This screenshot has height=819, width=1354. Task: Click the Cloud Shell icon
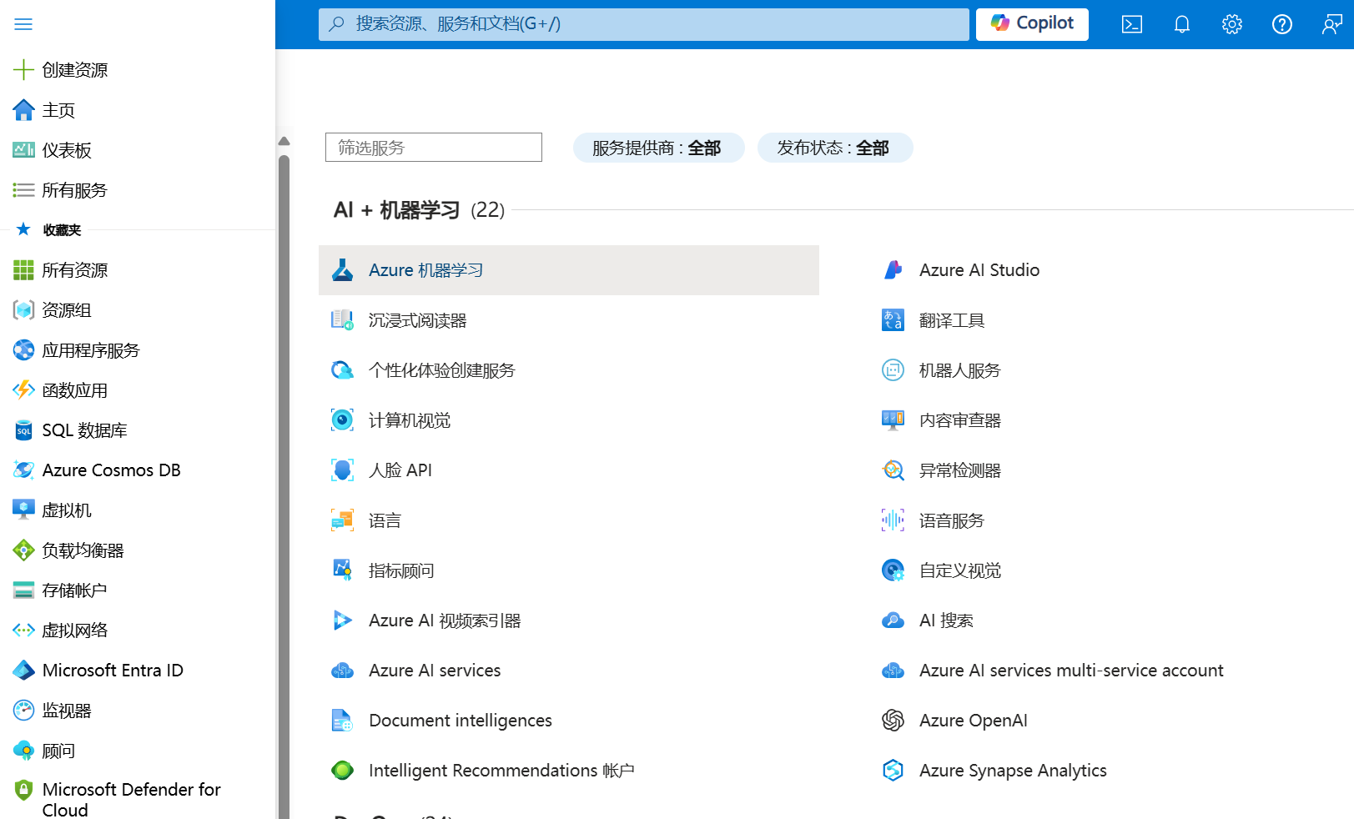tap(1132, 24)
